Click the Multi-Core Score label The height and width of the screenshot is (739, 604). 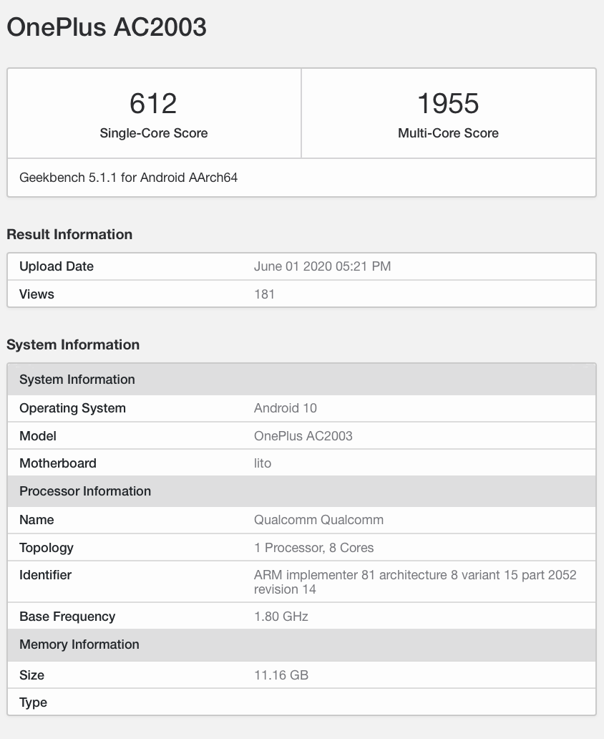tap(448, 133)
